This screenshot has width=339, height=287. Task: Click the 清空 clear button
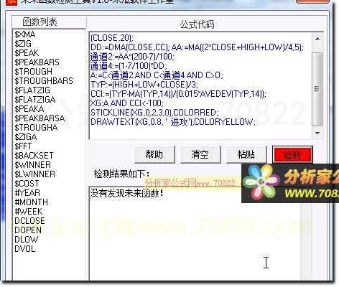200,154
